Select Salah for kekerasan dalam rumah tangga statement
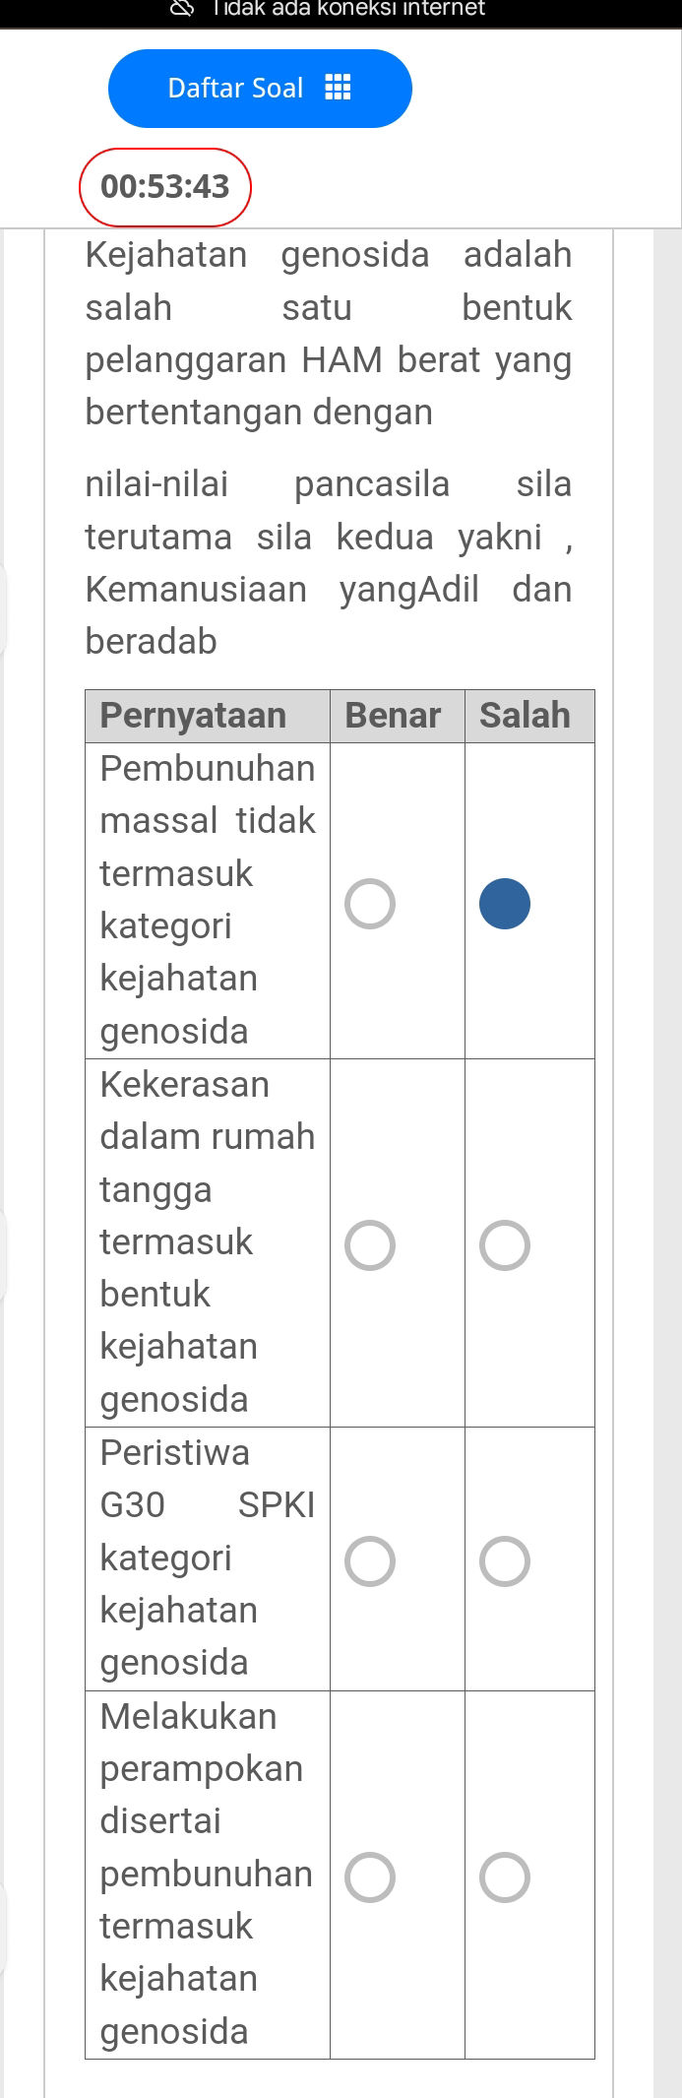 click(505, 1244)
